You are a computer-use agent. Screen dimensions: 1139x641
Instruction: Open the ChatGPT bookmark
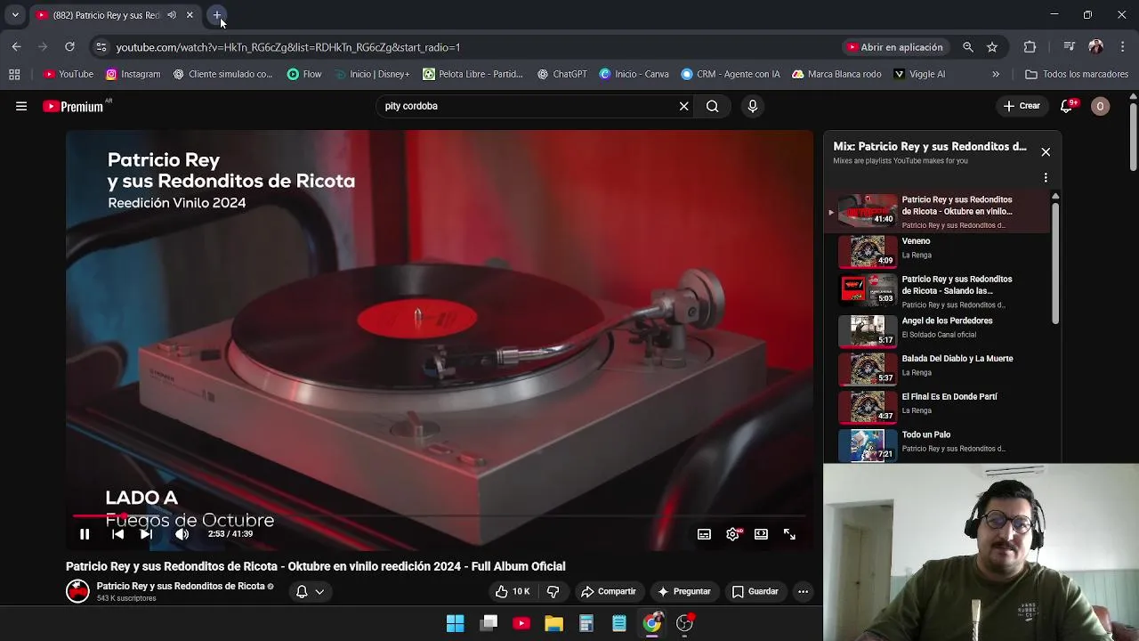561,74
